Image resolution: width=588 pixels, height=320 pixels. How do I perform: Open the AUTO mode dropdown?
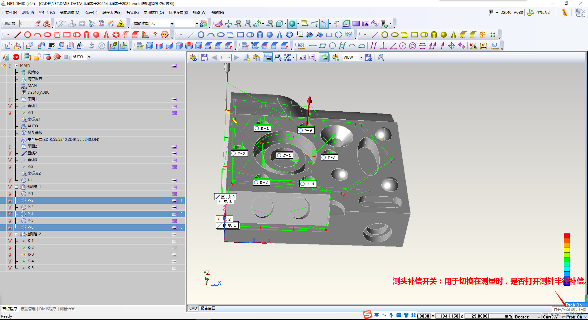click(x=89, y=57)
